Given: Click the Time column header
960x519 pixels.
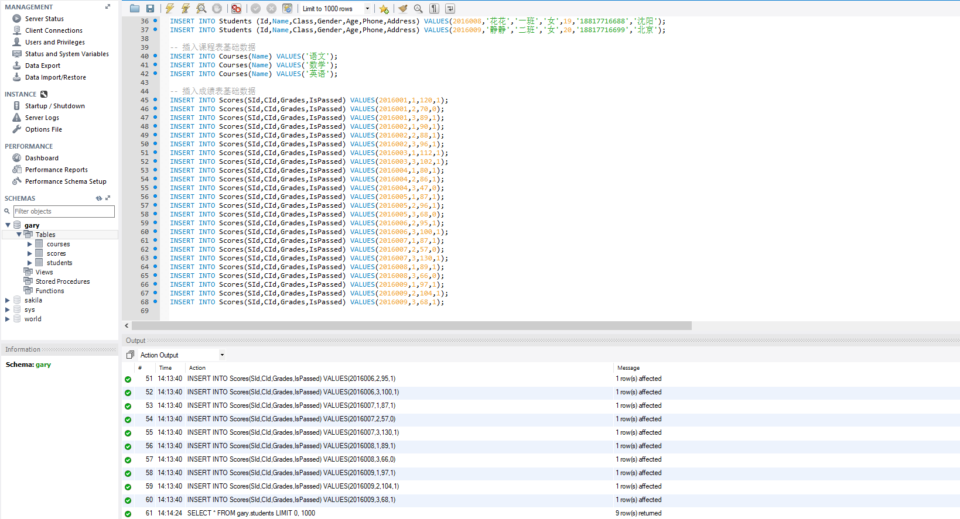Looking at the screenshot, I should click(x=165, y=368).
